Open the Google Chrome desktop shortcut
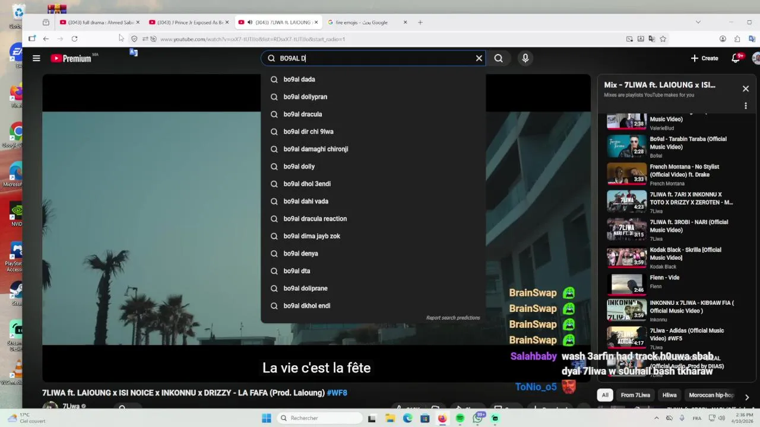The image size is (760, 427). (x=16, y=135)
